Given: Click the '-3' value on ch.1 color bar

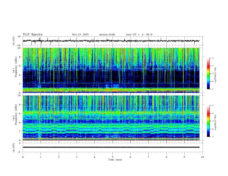Looking at the screenshot, I should (212, 58).
